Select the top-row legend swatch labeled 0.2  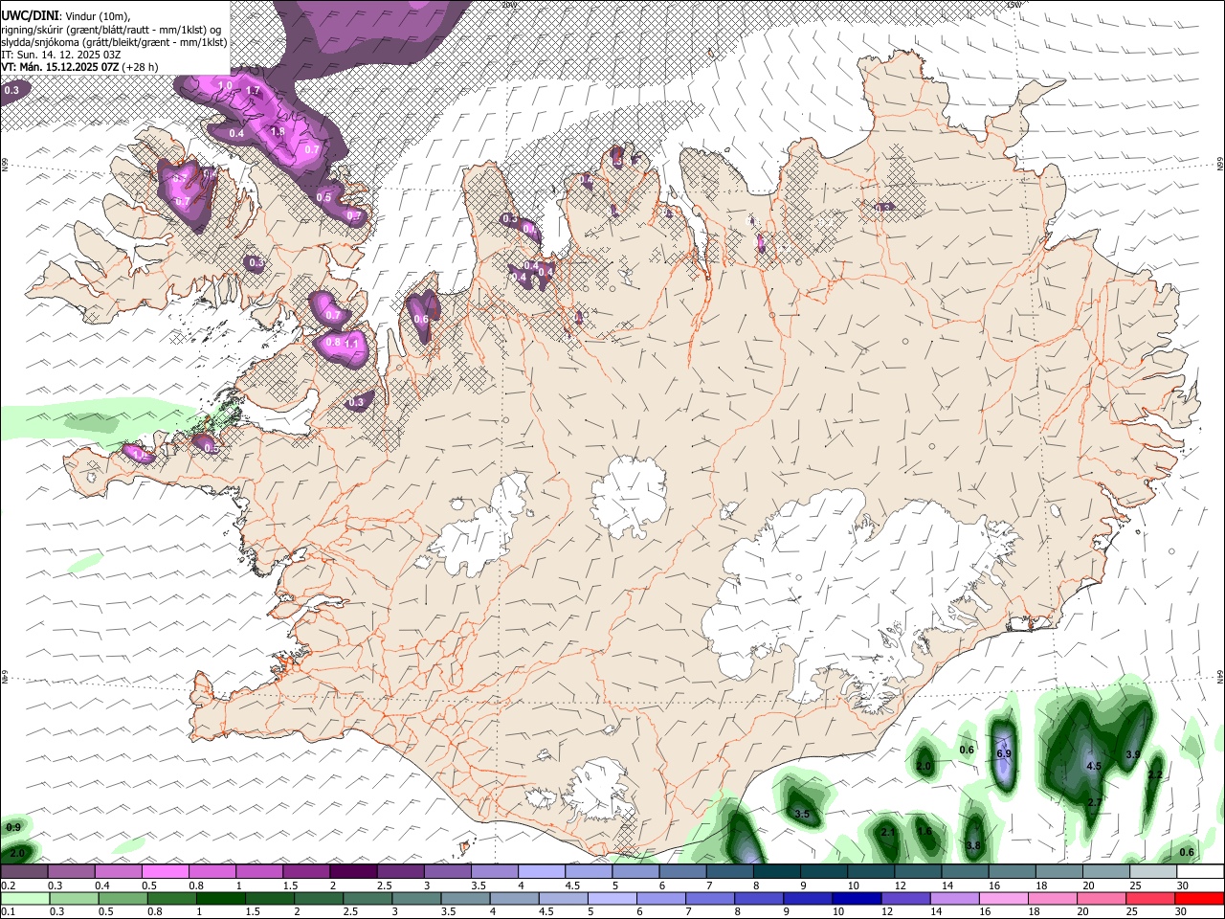24,871
